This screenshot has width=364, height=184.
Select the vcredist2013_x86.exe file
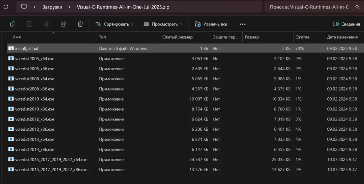(34, 150)
